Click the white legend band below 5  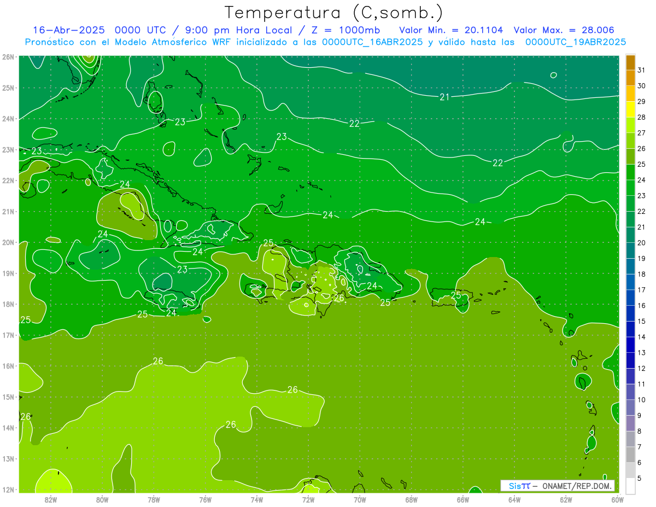(631, 486)
